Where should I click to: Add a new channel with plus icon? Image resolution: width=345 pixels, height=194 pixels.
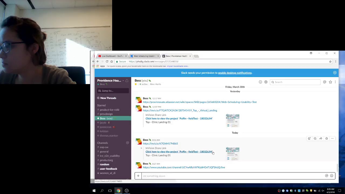(x=127, y=143)
